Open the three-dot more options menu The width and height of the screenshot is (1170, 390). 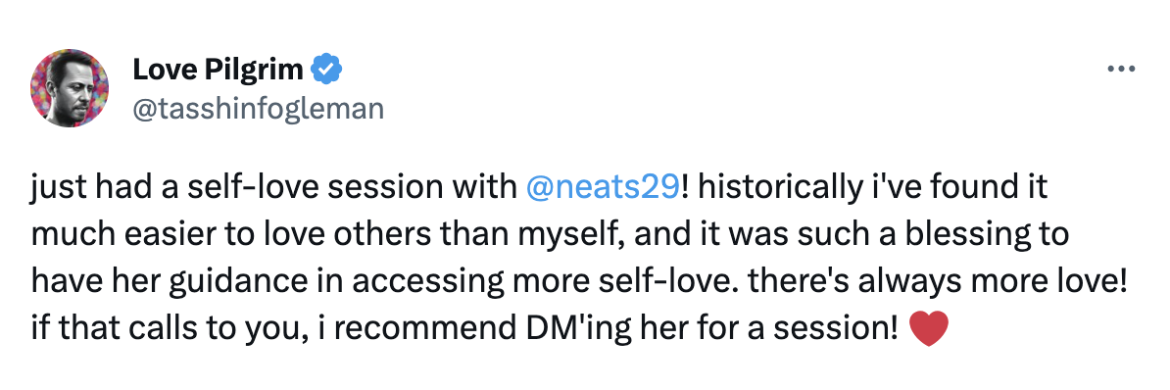click(1121, 70)
